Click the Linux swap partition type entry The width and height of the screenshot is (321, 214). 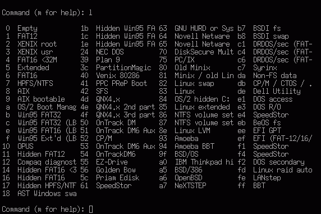194,84
